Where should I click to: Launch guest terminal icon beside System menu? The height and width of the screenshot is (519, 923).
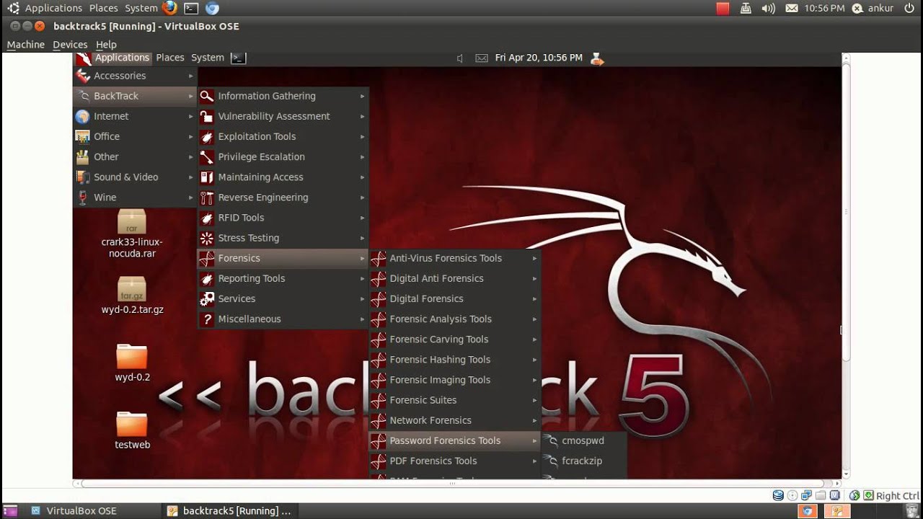coord(238,58)
